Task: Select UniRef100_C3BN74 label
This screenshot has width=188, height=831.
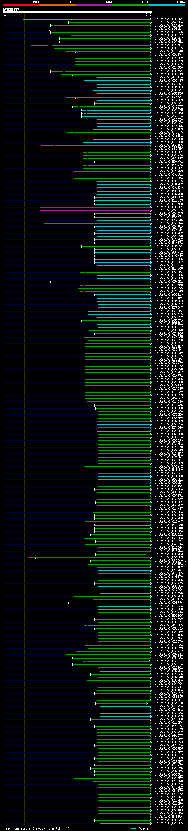Action: point(169,437)
